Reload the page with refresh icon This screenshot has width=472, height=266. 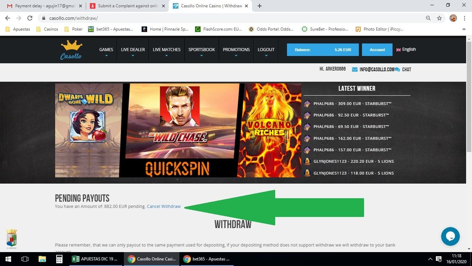pos(30,18)
